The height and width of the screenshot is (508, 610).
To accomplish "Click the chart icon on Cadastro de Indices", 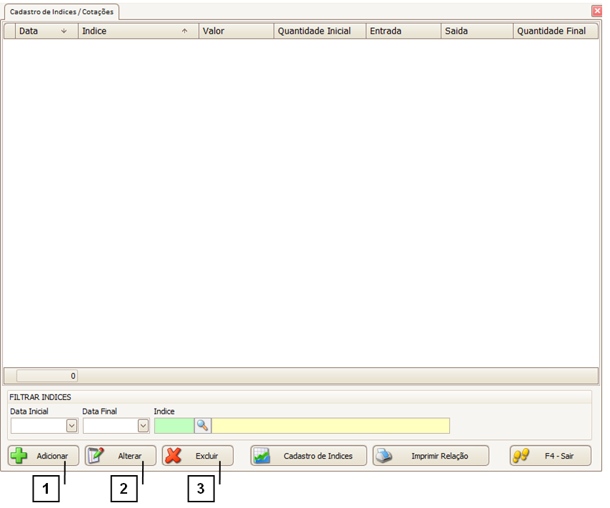I will (x=262, y=456).
